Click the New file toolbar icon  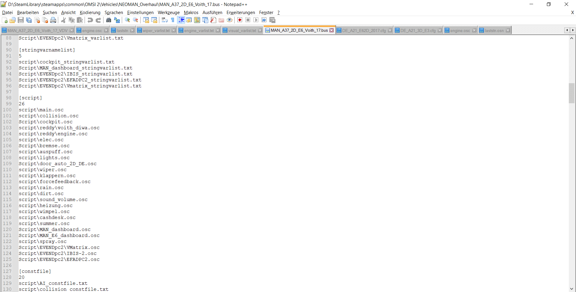pyautogui.click(x=5, y=20)
